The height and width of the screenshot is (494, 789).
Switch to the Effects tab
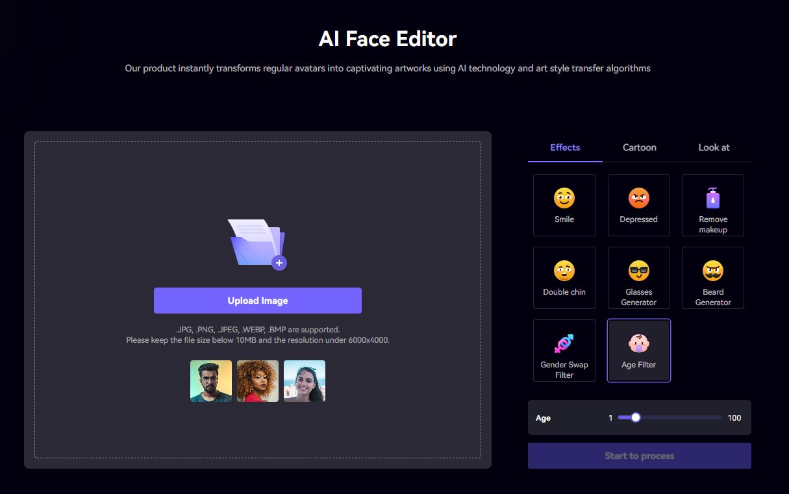tap(565, 147)
